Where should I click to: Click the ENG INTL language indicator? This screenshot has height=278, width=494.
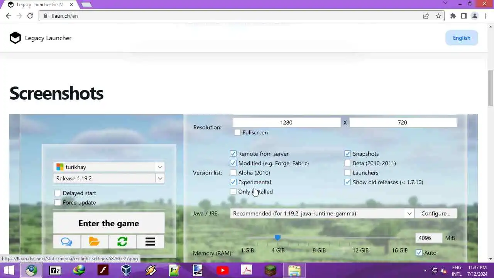click(457, 271)
